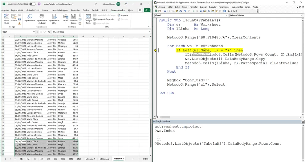Open comments button in Excel ribbon
Screen dimensions: 305x162
point(140,10)
